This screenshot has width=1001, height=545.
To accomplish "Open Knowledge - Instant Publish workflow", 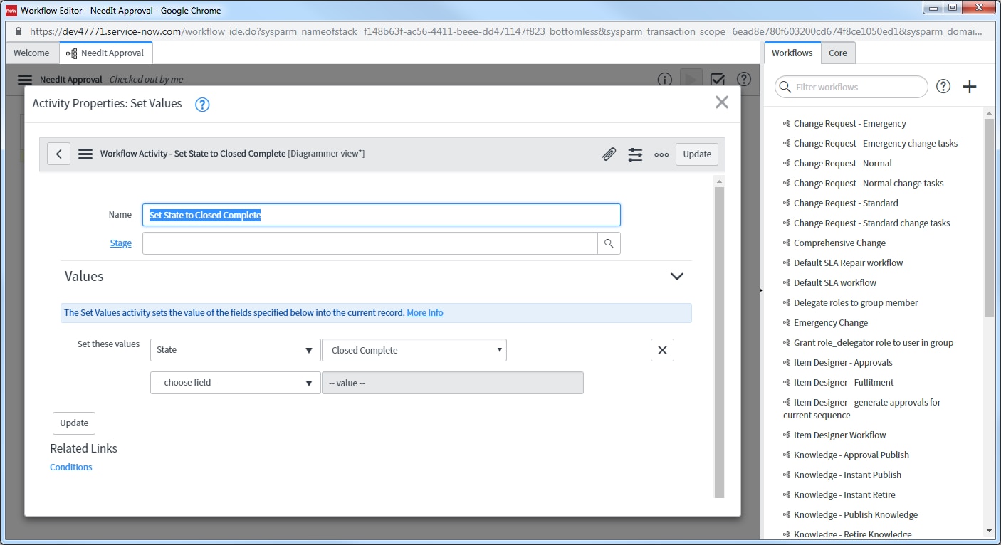I will coord(847,475).
